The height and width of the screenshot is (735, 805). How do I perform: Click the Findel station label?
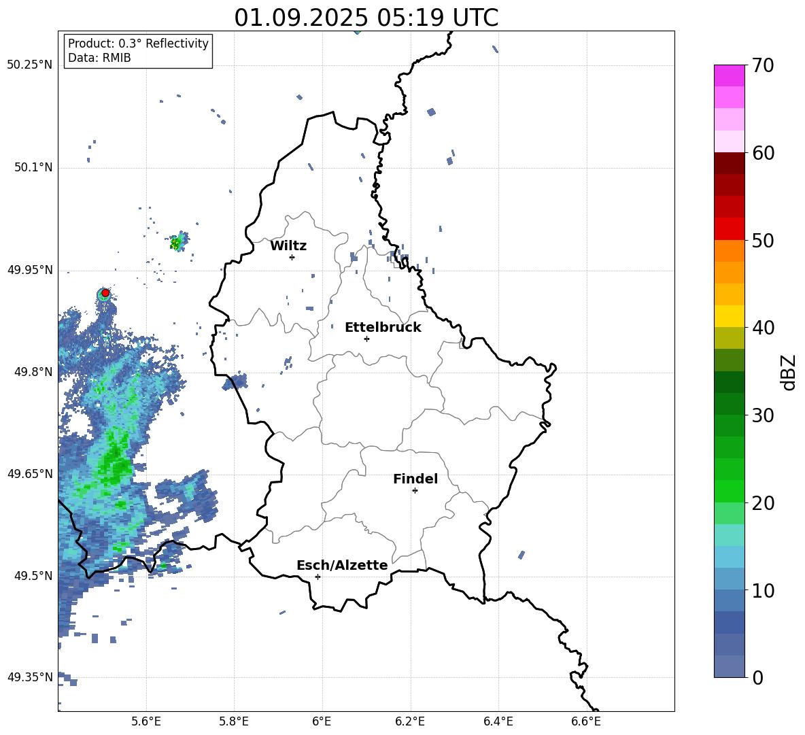415,479
